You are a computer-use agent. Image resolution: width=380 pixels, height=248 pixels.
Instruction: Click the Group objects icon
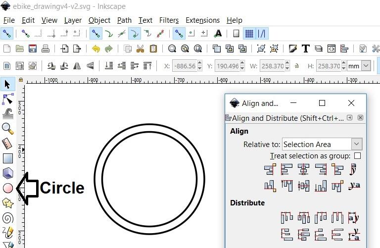point(261,49)
